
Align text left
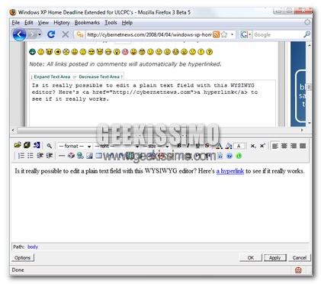click(275, 146)
